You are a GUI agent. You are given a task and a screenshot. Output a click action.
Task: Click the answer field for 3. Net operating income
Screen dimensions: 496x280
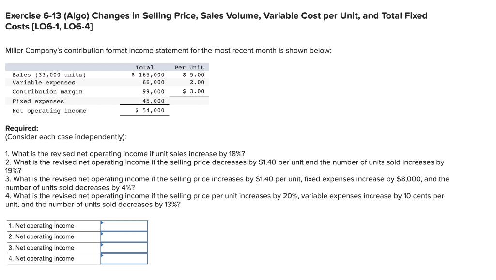124,247
